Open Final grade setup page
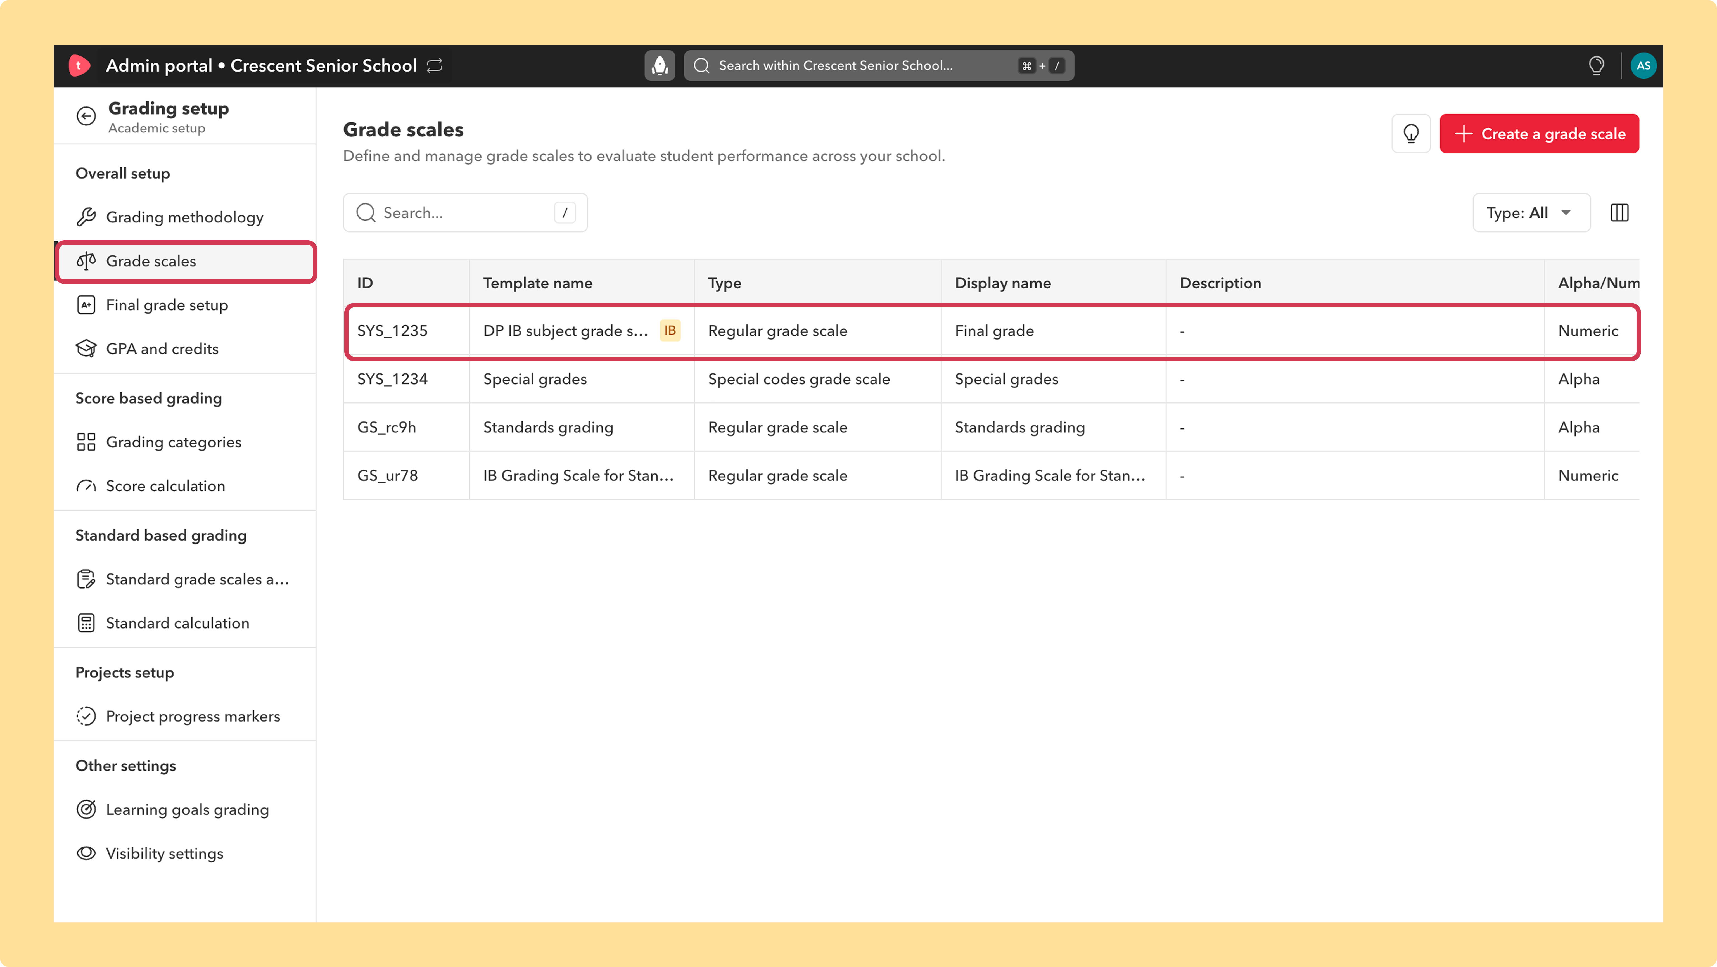This screenshot has height=967, width=1717. point(185,305)
